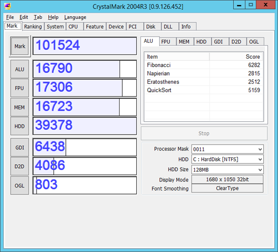
Task: Switch to the Info tab
Action: coord(187,26)
